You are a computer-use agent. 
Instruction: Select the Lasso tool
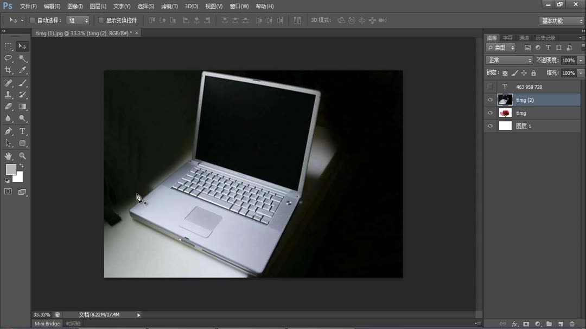[x=8, y=58]
